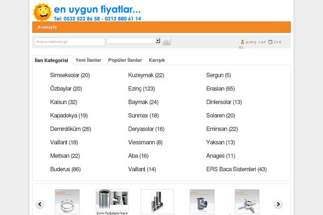Open the Yaksan (13) category
Viewport: 323px width, 215px height.
(x=220, y=142)
